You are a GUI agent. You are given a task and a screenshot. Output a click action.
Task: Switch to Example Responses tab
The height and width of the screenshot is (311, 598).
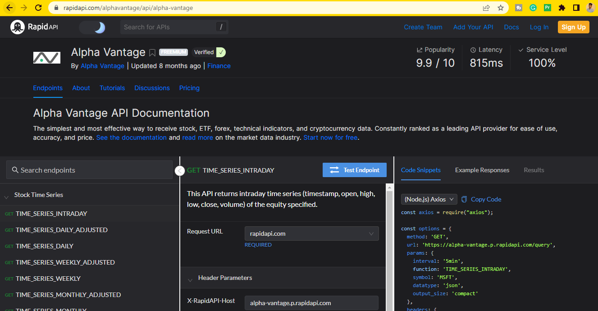tap(482, 170)
